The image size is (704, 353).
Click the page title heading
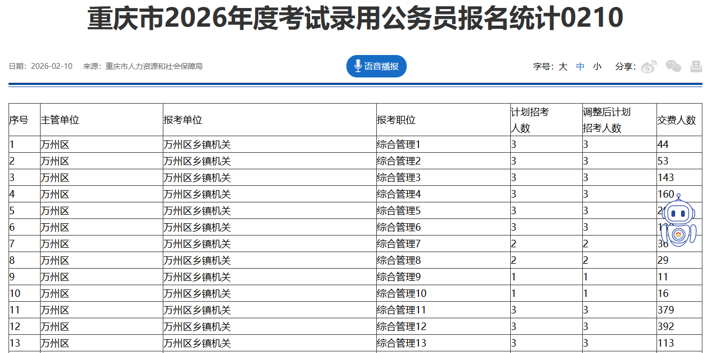tap(355, 19)
